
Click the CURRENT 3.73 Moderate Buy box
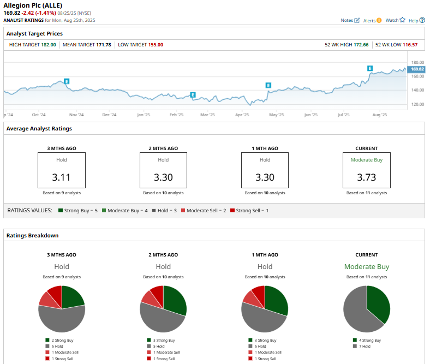click(367, 170)
